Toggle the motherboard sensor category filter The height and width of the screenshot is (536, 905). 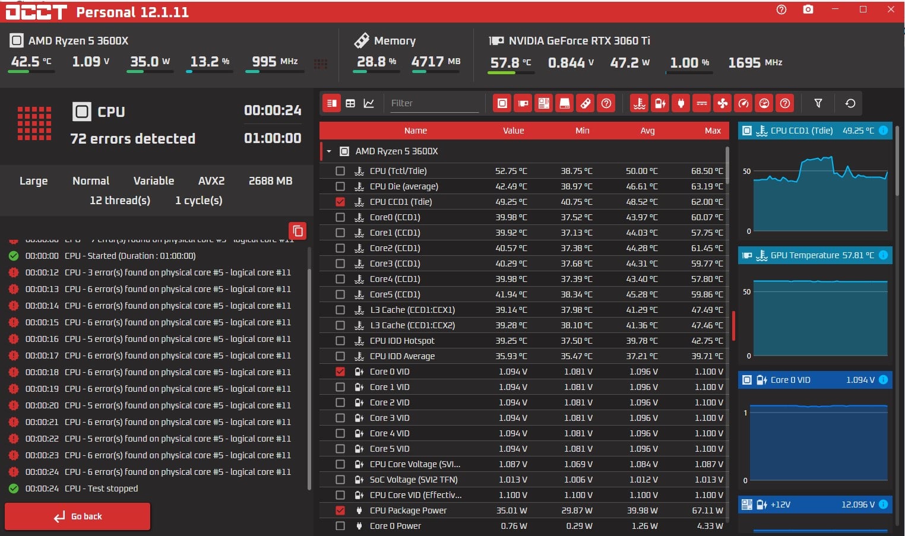point(544,103)
